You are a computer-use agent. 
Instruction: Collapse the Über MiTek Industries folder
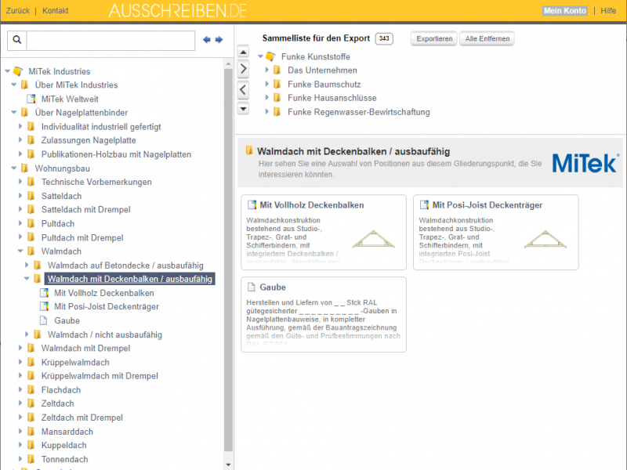(x=13, y=85)
